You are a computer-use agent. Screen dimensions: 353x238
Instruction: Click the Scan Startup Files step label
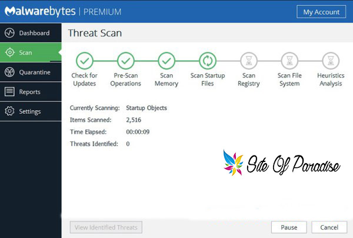tap(208, 80)
